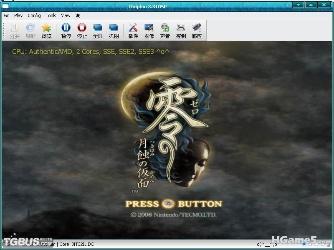334x250 pixels.
Task: Take a screenshot with the 抓图 icon
Action: coord(114,30)
